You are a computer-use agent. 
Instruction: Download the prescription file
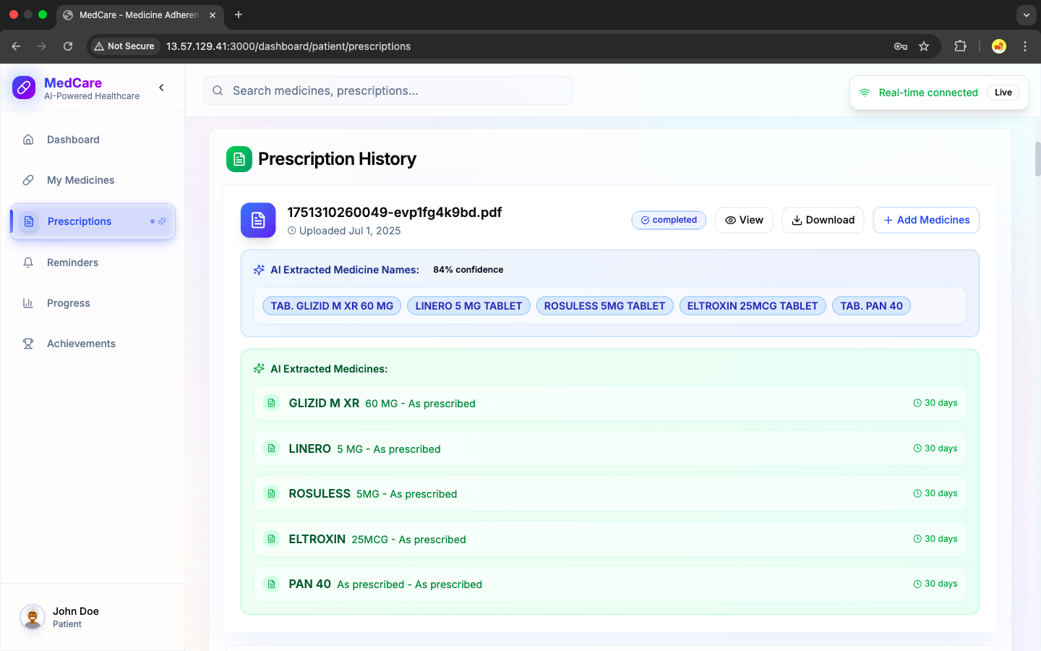tap(823, 220)
